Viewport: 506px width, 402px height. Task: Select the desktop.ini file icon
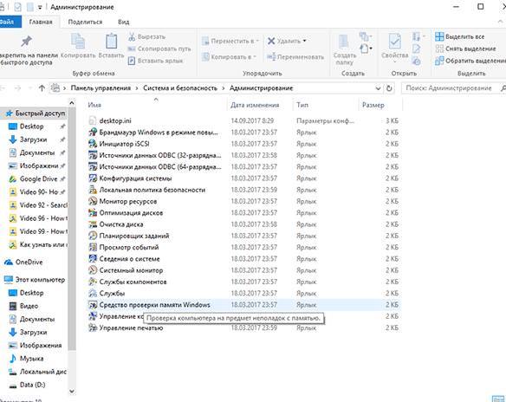(93, 120)
